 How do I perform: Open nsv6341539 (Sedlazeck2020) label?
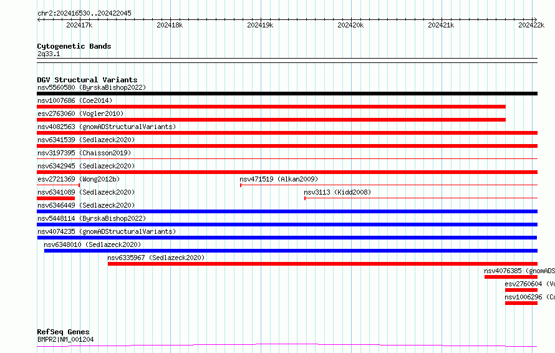point(86,140)
